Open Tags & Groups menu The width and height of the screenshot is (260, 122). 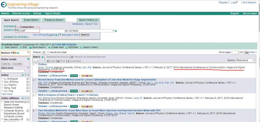click(52, 13)
